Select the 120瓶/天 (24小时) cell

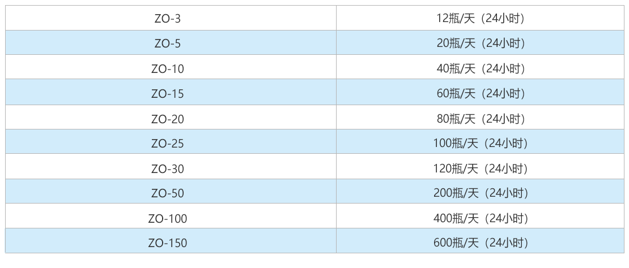point(480,168)
